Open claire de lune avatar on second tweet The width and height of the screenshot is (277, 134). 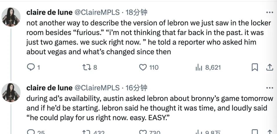click(x=11, y=92)
